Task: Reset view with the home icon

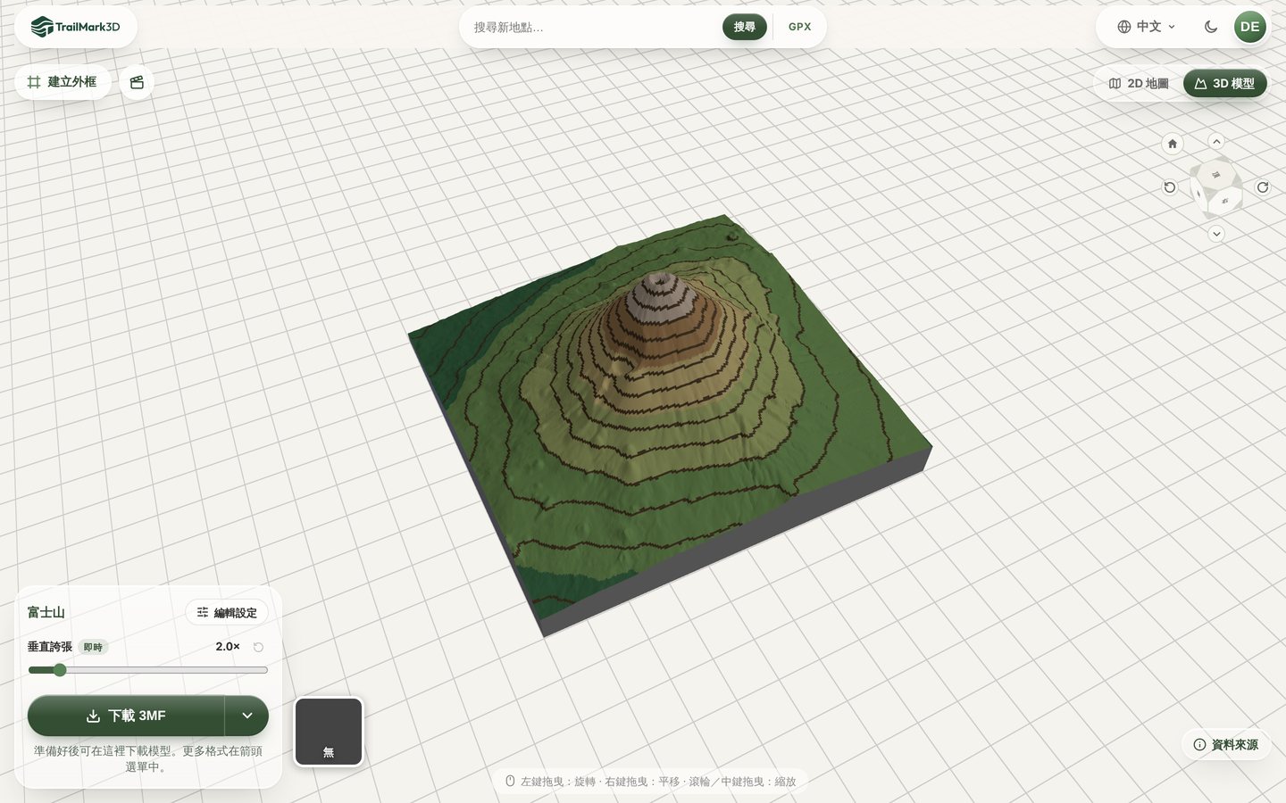Action: click(1173, 144)
